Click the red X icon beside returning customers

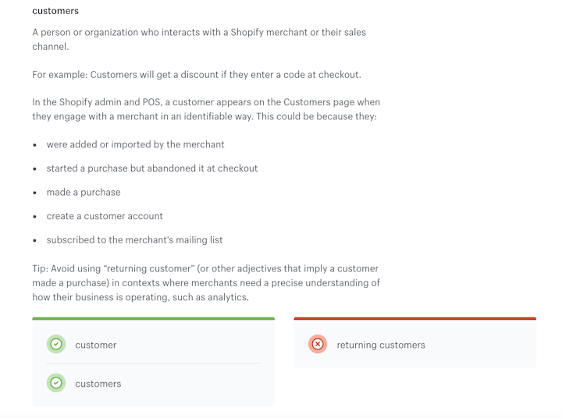tap(318, 344)
